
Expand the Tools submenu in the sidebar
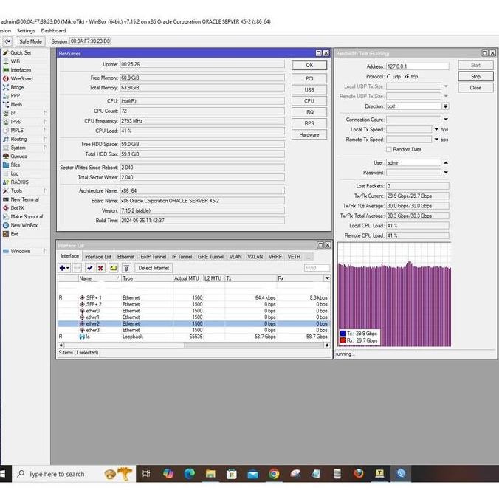point(16,190)
